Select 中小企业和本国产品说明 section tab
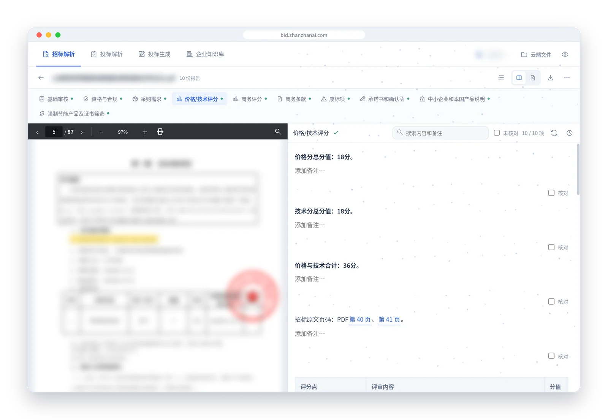This screenshot has width=608, height=420. pos(454,99)
